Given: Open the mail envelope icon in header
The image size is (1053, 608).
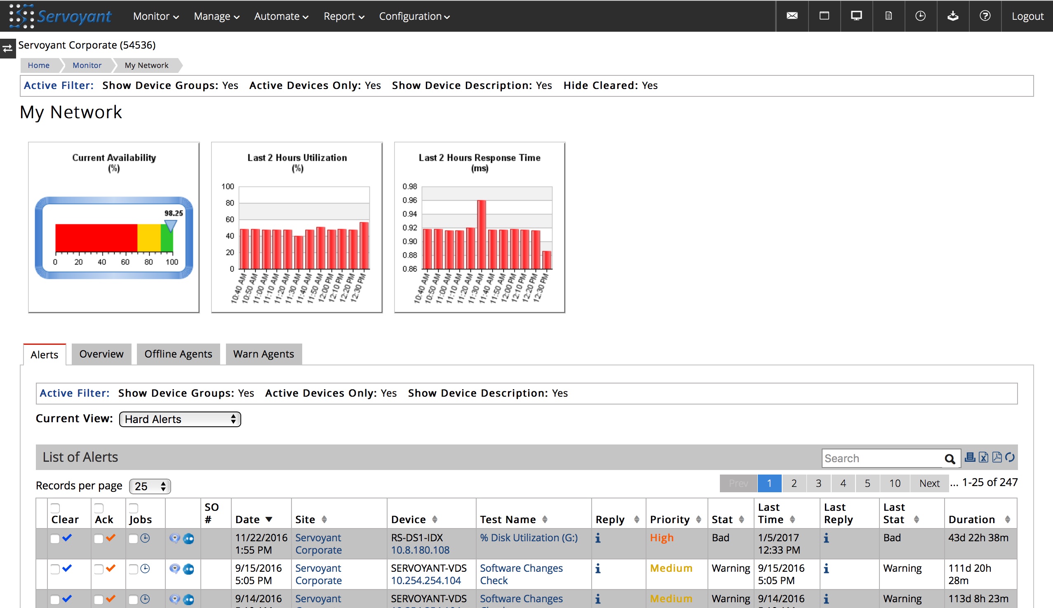Looking at the screenshot, I should tap(792, 16).
